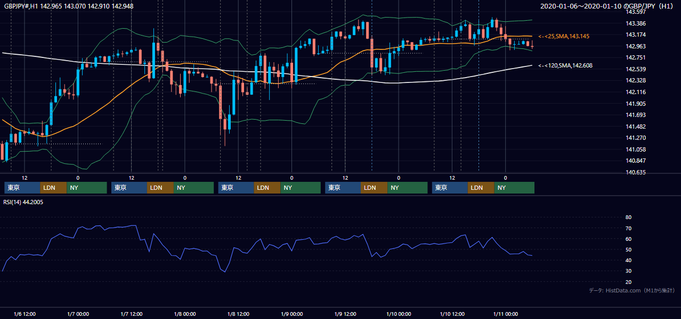Select the leftmost 東京 session box
681x319 pixels.
(x=22, y=188)
